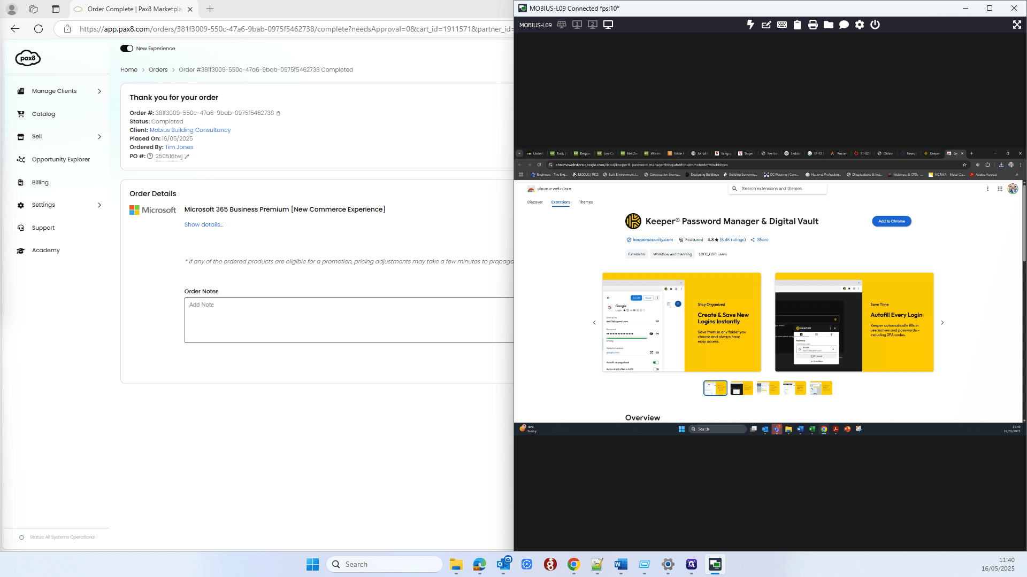The image size is (1027, 577).
Task: Open Word from the local taskbar
Action: [x=620, y=564]
